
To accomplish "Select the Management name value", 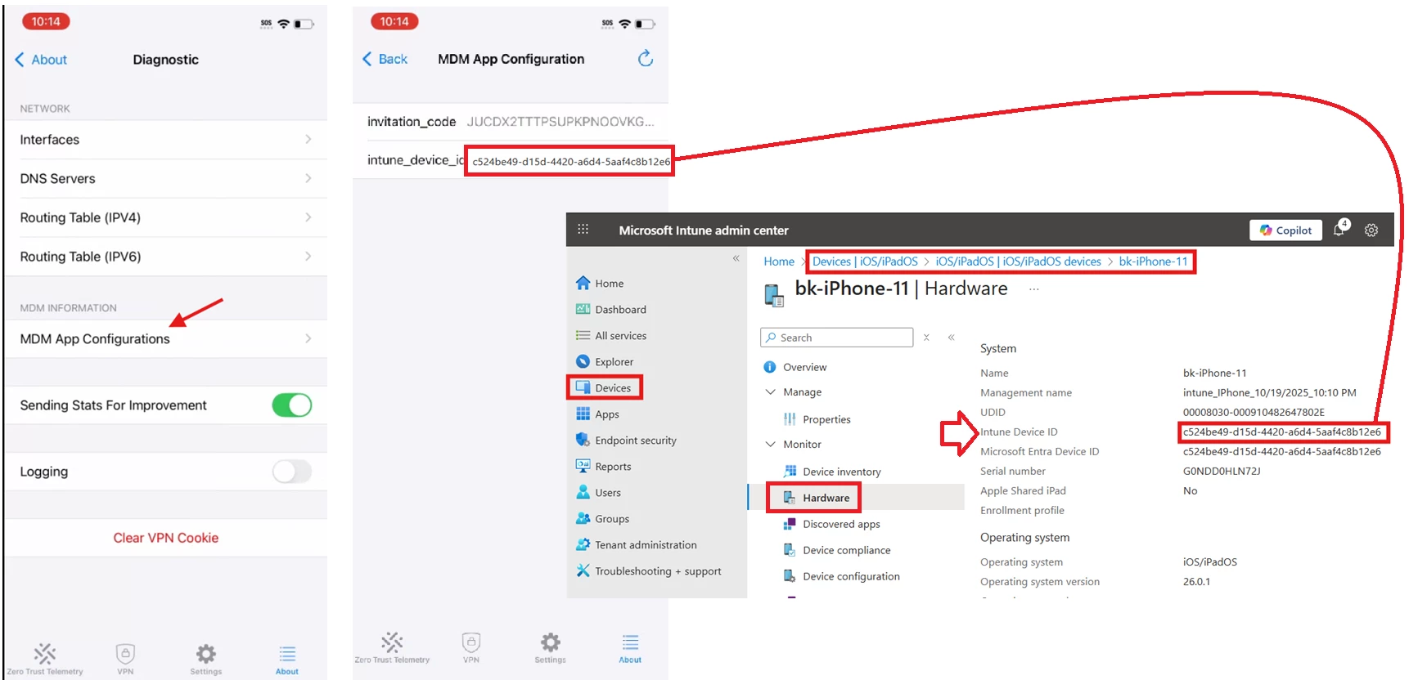I will [1269, 392].
